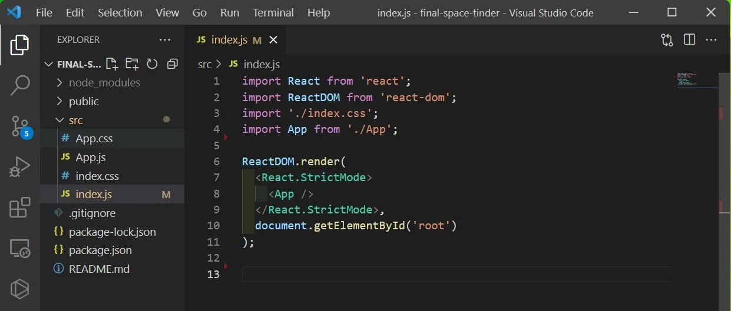Open the Explorer view in activity bar
The height and width of the screenshot is (311, 731).
19,45
